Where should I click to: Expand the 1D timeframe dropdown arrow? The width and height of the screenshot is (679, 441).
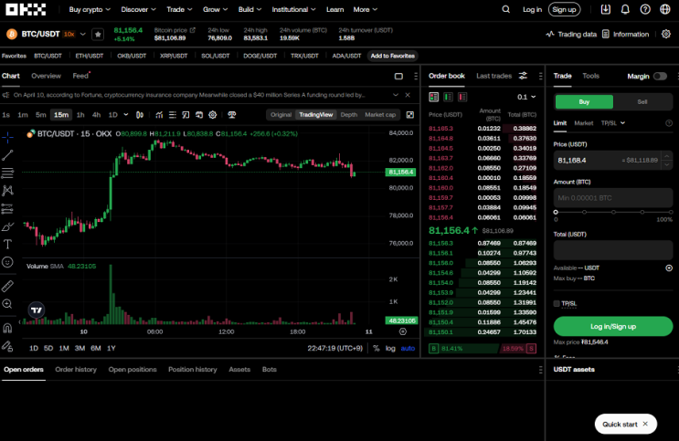click(x=126, y=115)
